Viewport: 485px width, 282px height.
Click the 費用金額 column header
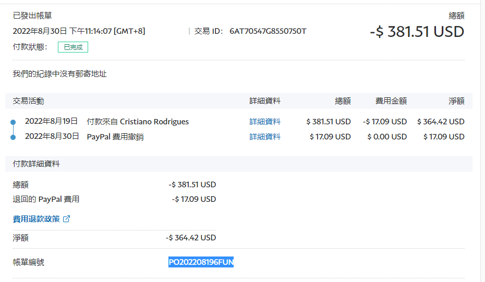[391, 101]
